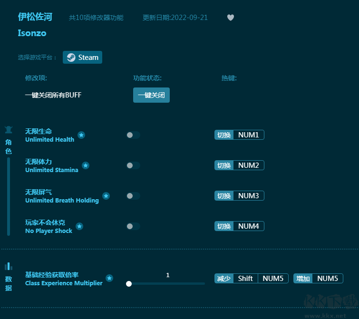Switch on No Player Shock
Screen dimensions: 359x319
[133, 226]
